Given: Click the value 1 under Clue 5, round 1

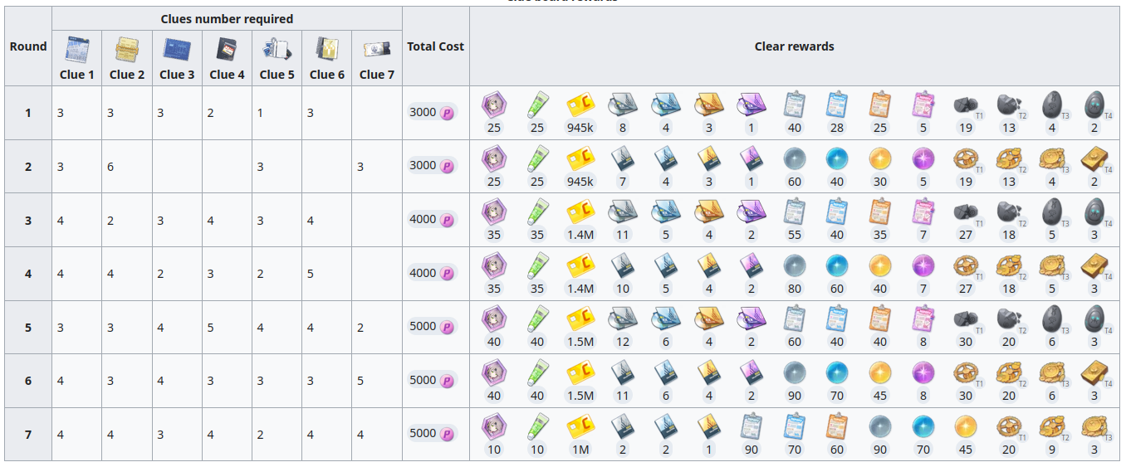Looking at the screenshot, I should click(x=260, y=113).
